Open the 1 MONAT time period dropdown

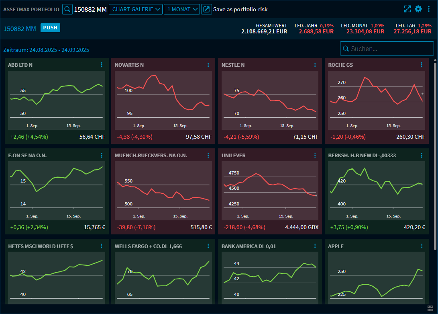[181, 8]
